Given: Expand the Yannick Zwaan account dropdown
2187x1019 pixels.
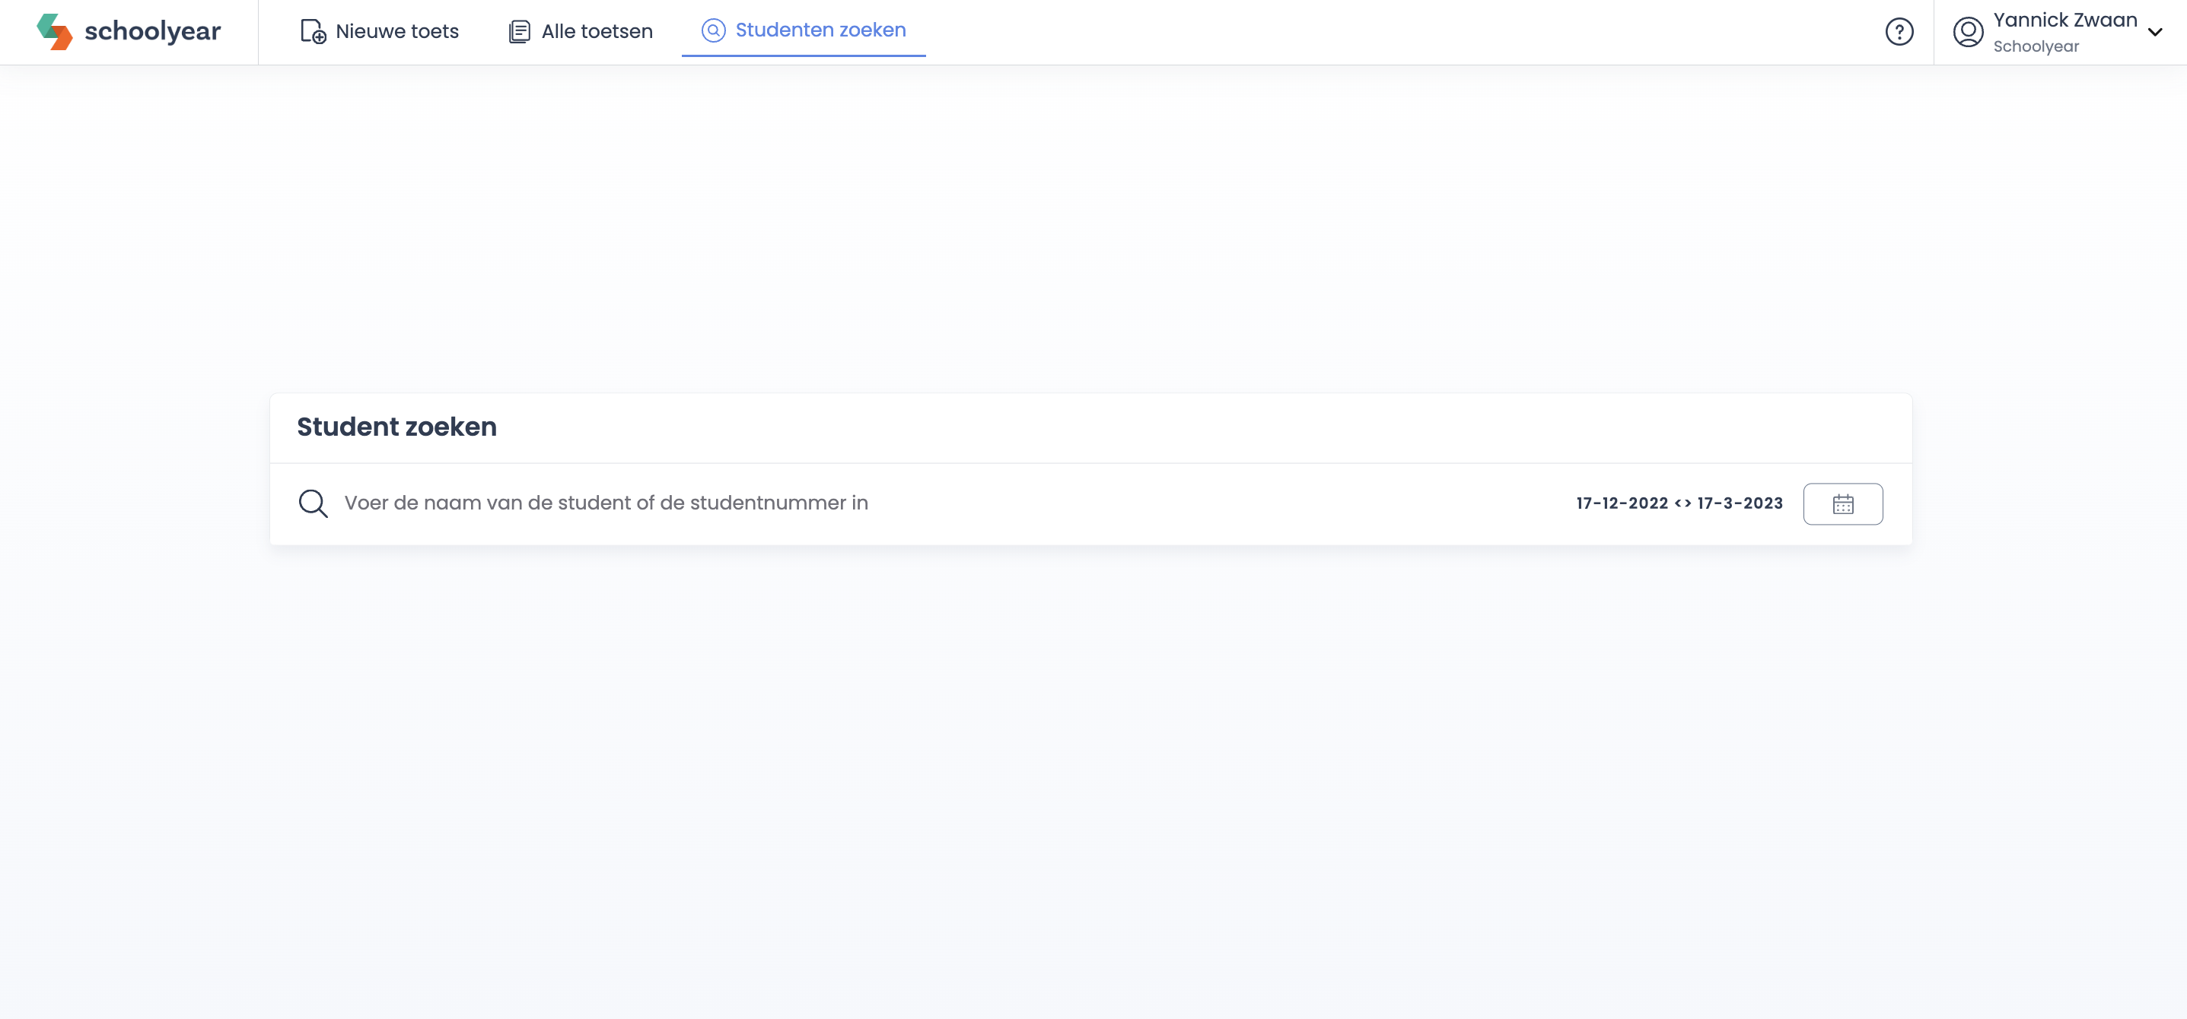Looking at the screenshot, I should point(2154,31).
